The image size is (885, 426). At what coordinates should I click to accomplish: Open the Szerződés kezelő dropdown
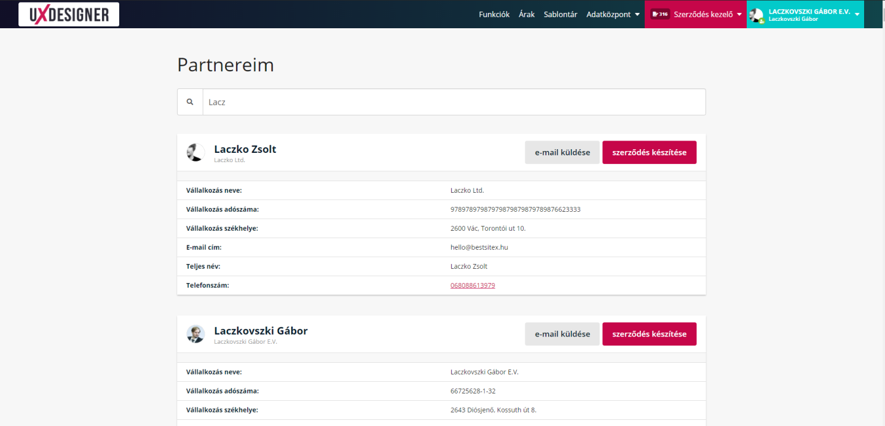[x=707, y=14]
